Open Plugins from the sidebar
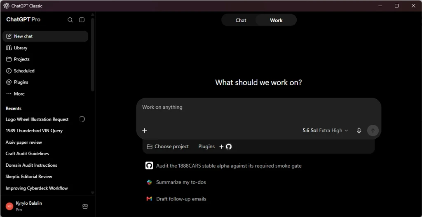Image resolution: width=422 pixels, height=217 pixels. click(x=45, y=82)
